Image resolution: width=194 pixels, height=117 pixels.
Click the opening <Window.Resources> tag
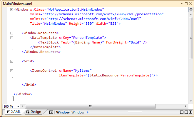click(x=40, y=33)
